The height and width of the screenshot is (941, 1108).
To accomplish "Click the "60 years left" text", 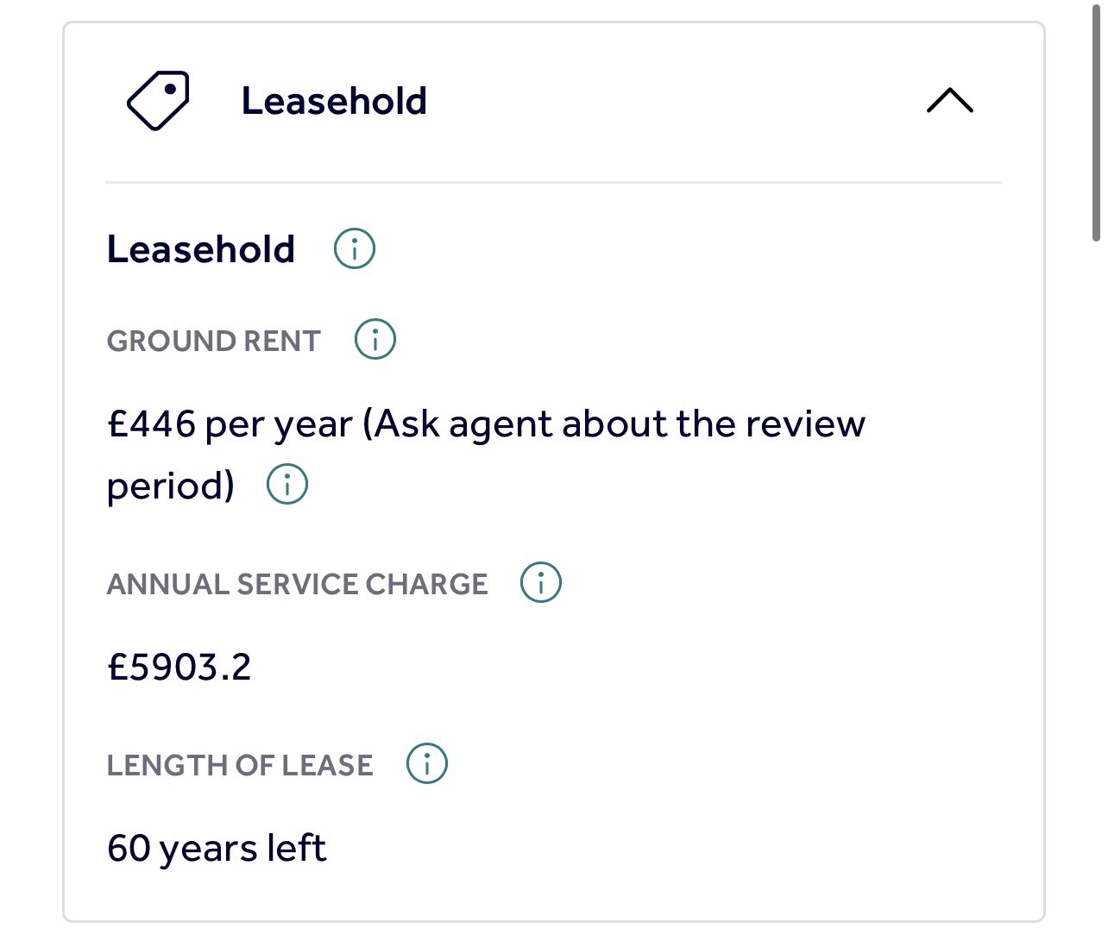I will [217, 848].
